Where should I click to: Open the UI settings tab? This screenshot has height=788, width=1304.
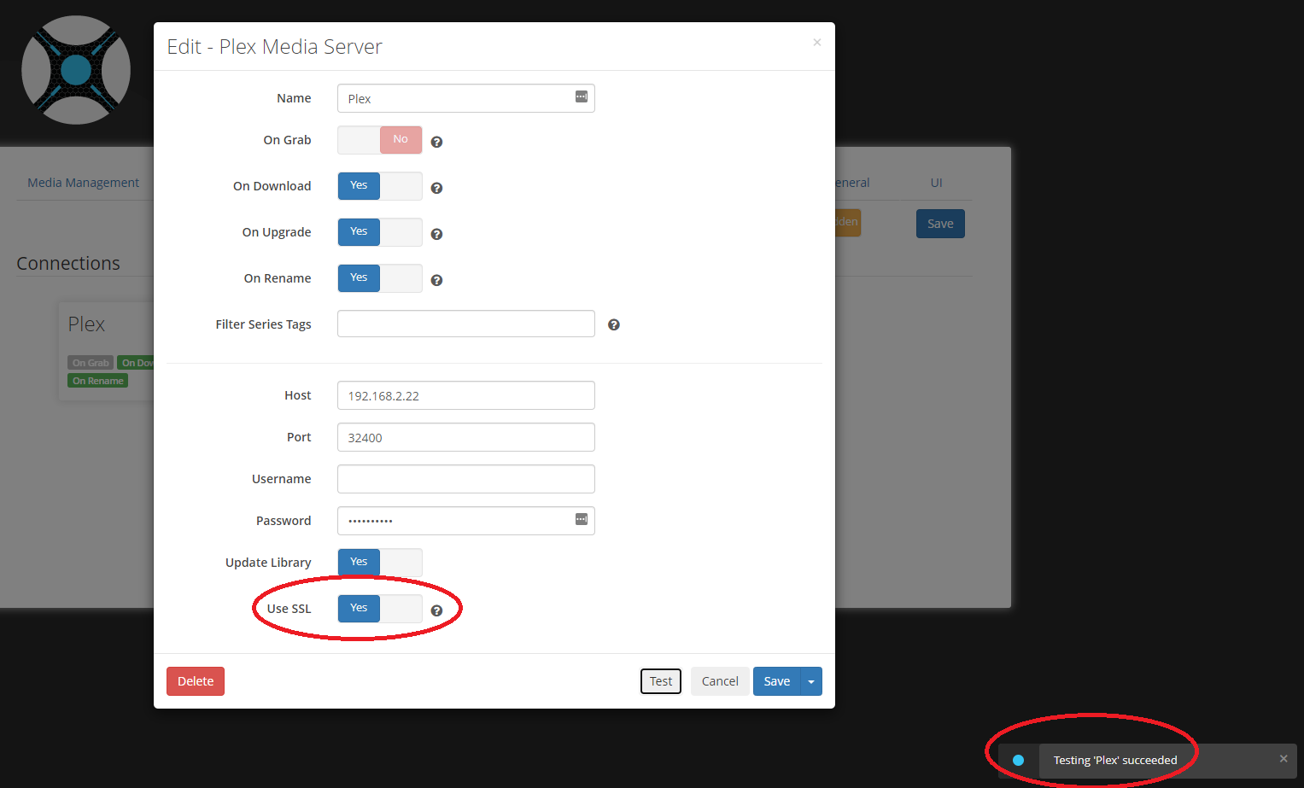[x=936, y=183]
